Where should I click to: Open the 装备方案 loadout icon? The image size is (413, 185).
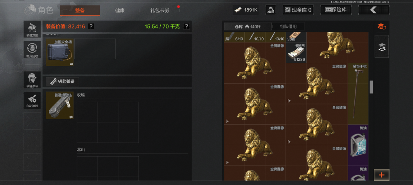point(32,29)
